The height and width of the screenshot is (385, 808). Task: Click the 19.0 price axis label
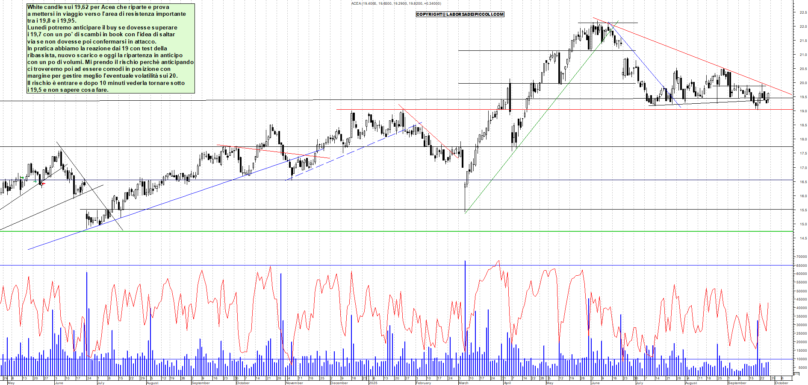pos(803,111)
